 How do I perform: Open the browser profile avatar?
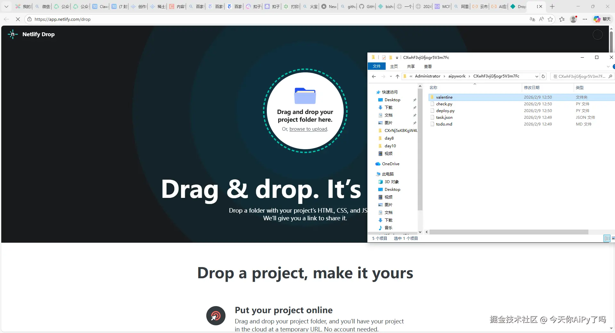[574, 19]
